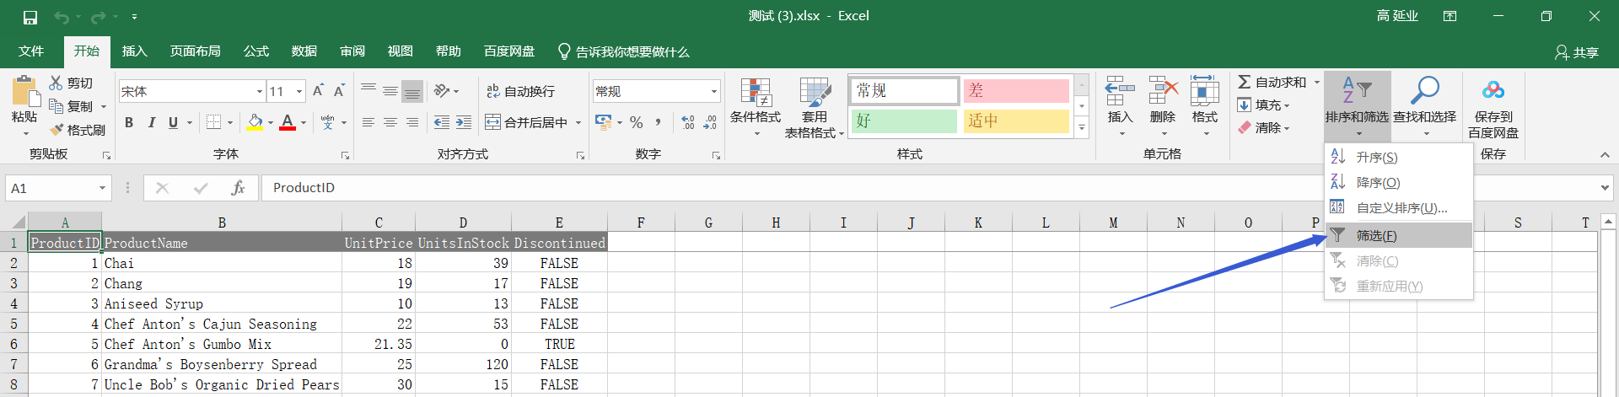Image resolution: width=1619 pixels, height=397 pixels.
Task: Click the Increase Decimal icon
Action: (688, 122)
